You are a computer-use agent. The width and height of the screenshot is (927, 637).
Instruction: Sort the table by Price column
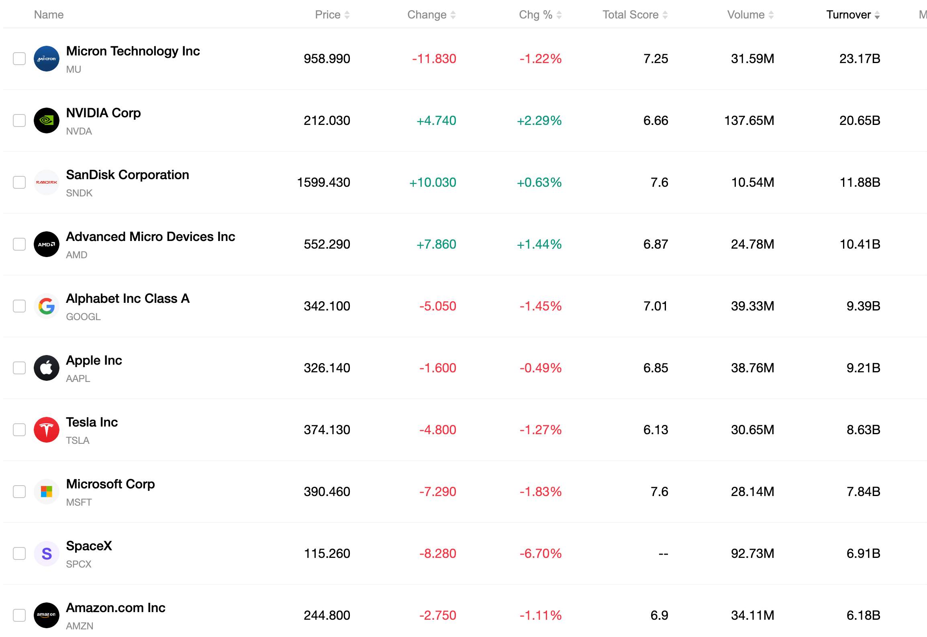333,15
